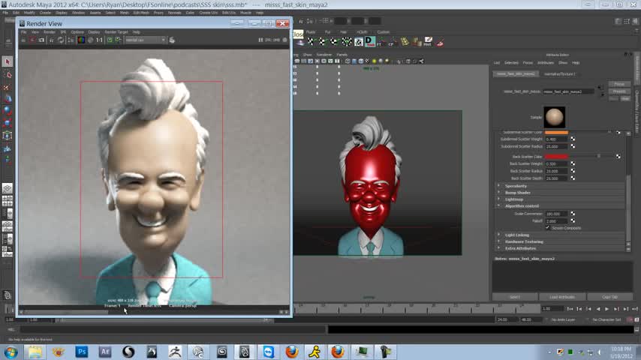Click IPR refresh icon in Render View toolbar
Screen dimensions: 641x360
click(61, 40)
